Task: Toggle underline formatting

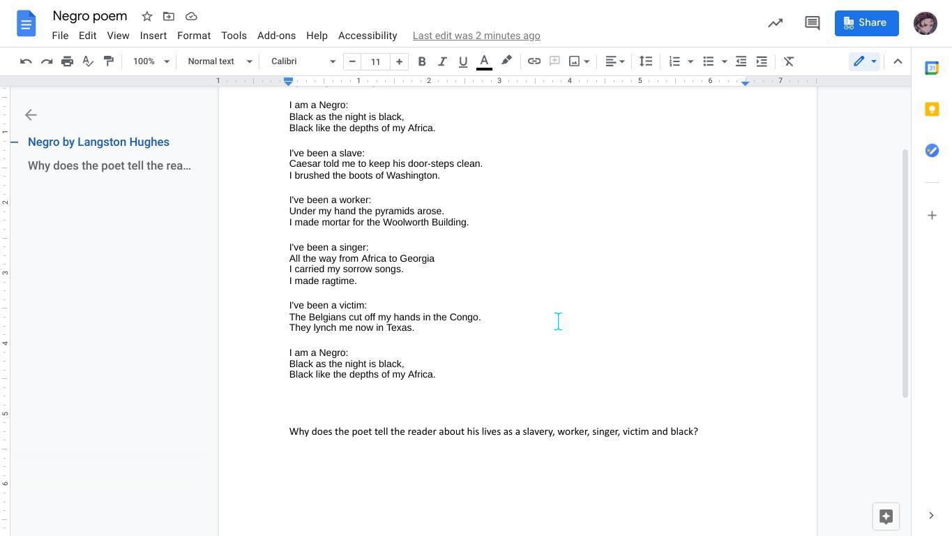Action: pos(463,61)
